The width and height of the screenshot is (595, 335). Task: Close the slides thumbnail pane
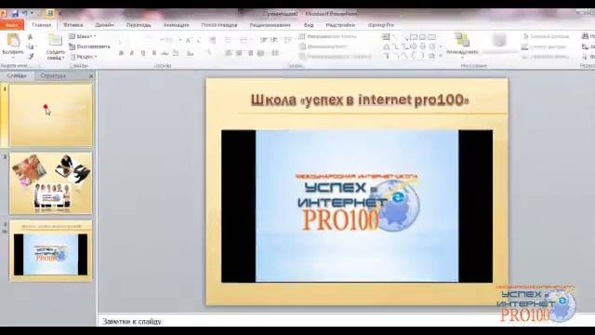91,76
